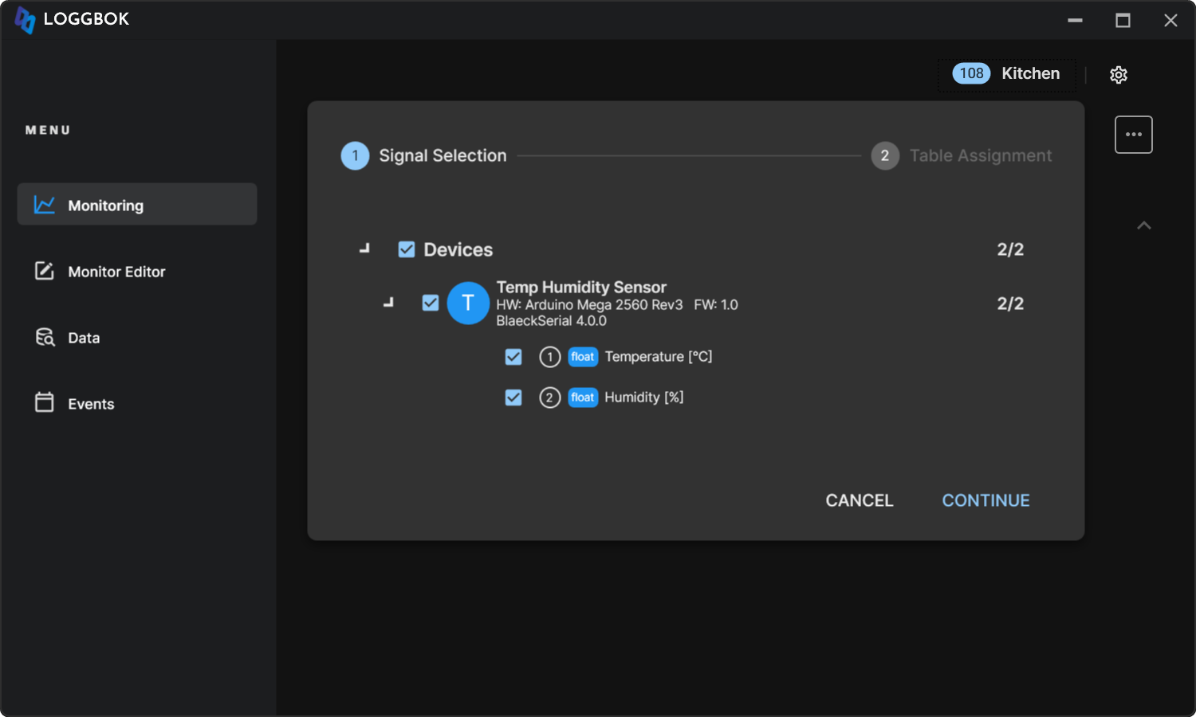Deselect the Humidity [%] signal checkbox

[x=513, y=397]
